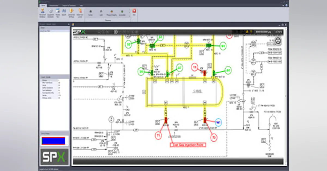This screenshot has width=327, height=171.
Task: Click the Sheet Image thumbnail preview
Action: [53, 141]
